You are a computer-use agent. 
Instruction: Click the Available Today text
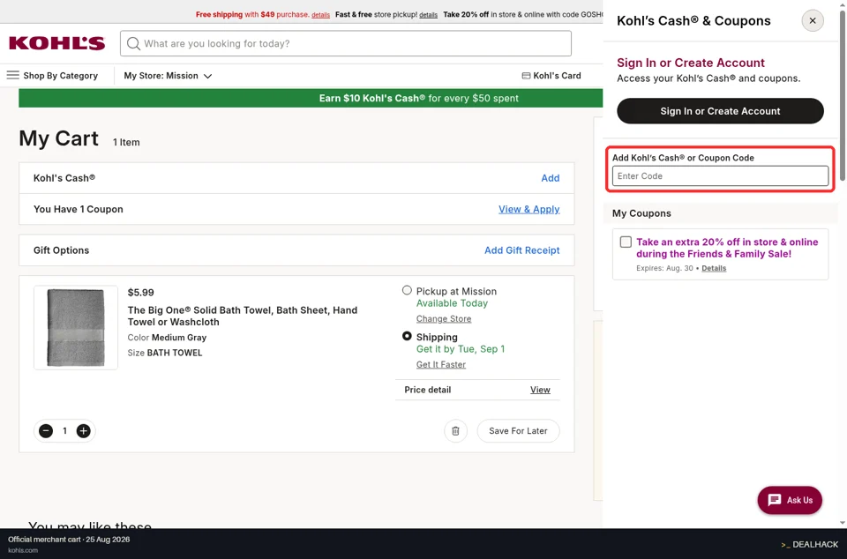pos(452,303)
